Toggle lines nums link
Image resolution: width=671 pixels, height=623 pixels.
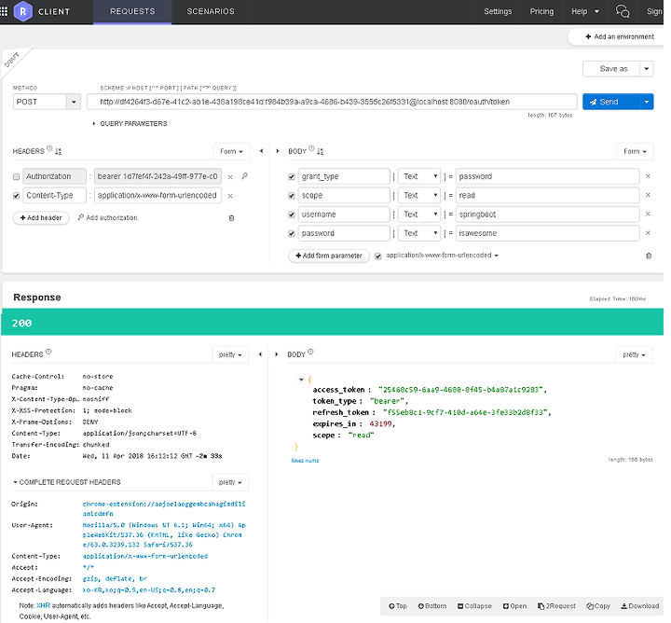point(305,461)
